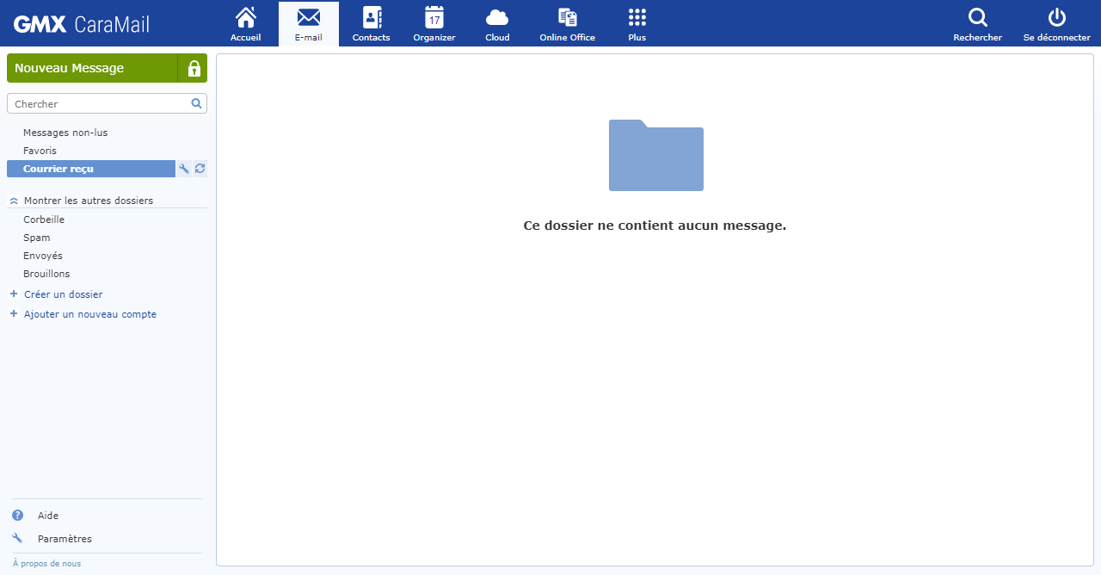
Task: Open the 'À propos de nous' link
Action: tap(45, 562)
